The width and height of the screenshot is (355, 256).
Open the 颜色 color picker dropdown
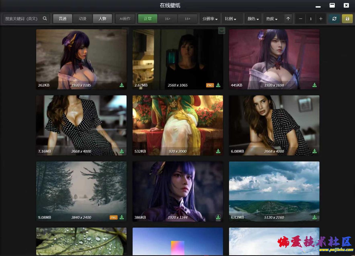[253, 19]
